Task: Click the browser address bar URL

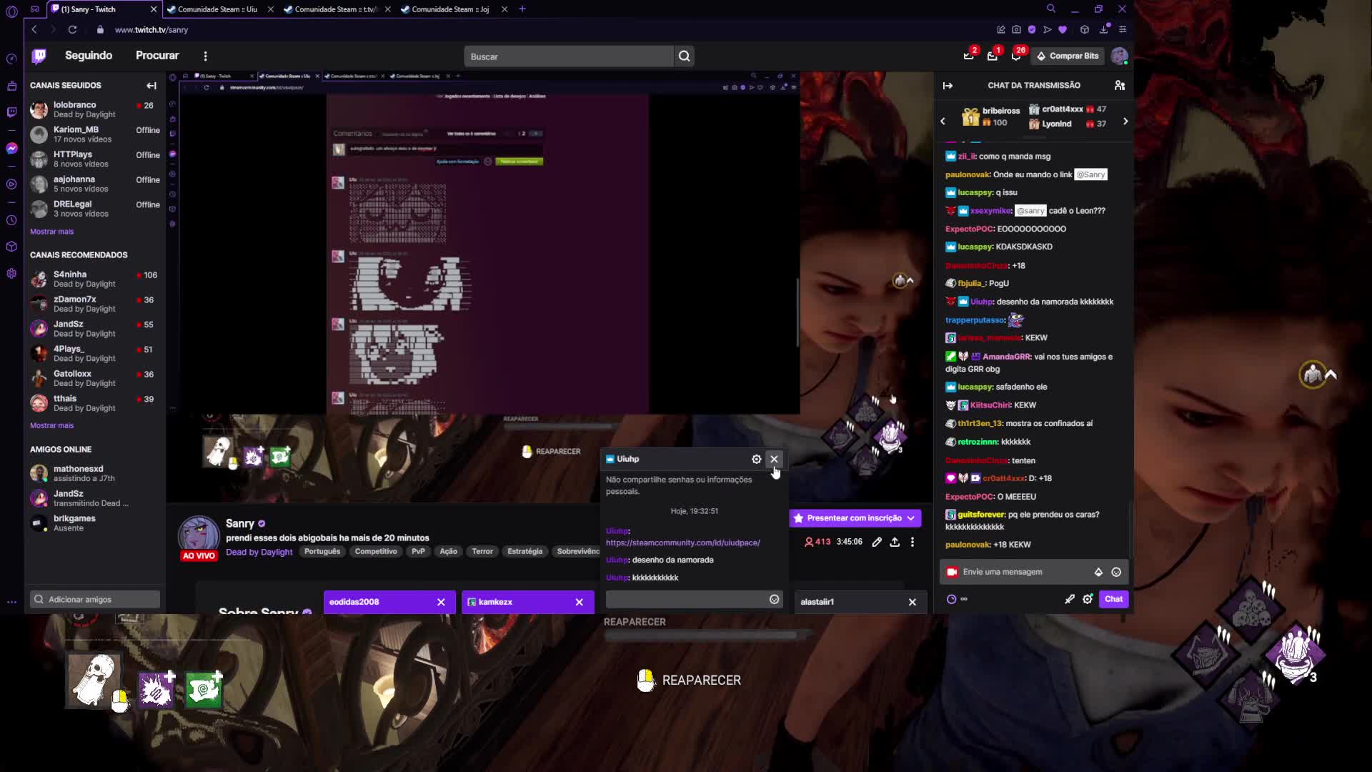Action: coord(151,29)
